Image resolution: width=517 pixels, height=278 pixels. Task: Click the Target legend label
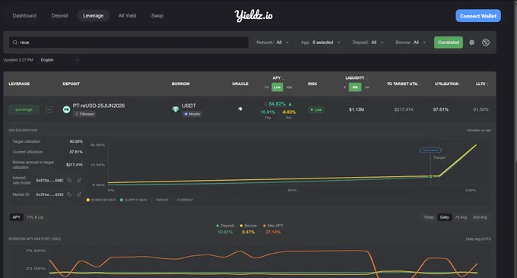(x=162, y=200)
